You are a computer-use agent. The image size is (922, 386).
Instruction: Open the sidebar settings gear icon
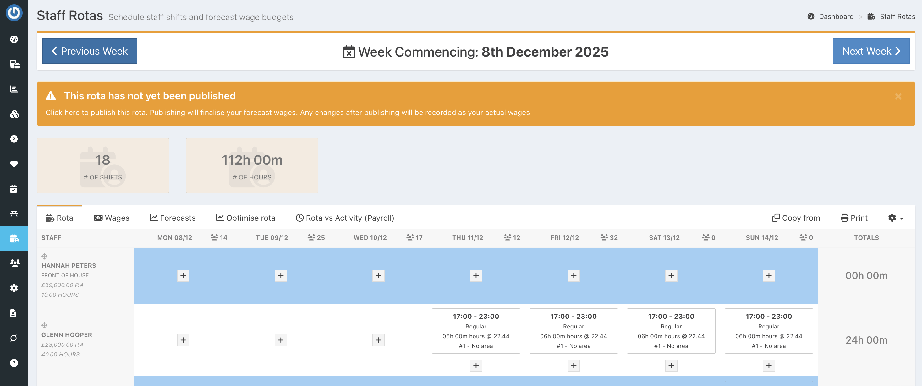pos(14,288)
